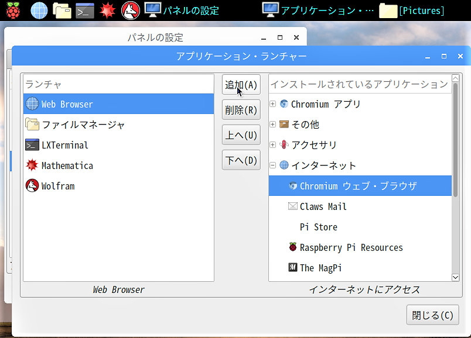Click the Raspberry Pi Resources raspberry icon

pos(293,247)
